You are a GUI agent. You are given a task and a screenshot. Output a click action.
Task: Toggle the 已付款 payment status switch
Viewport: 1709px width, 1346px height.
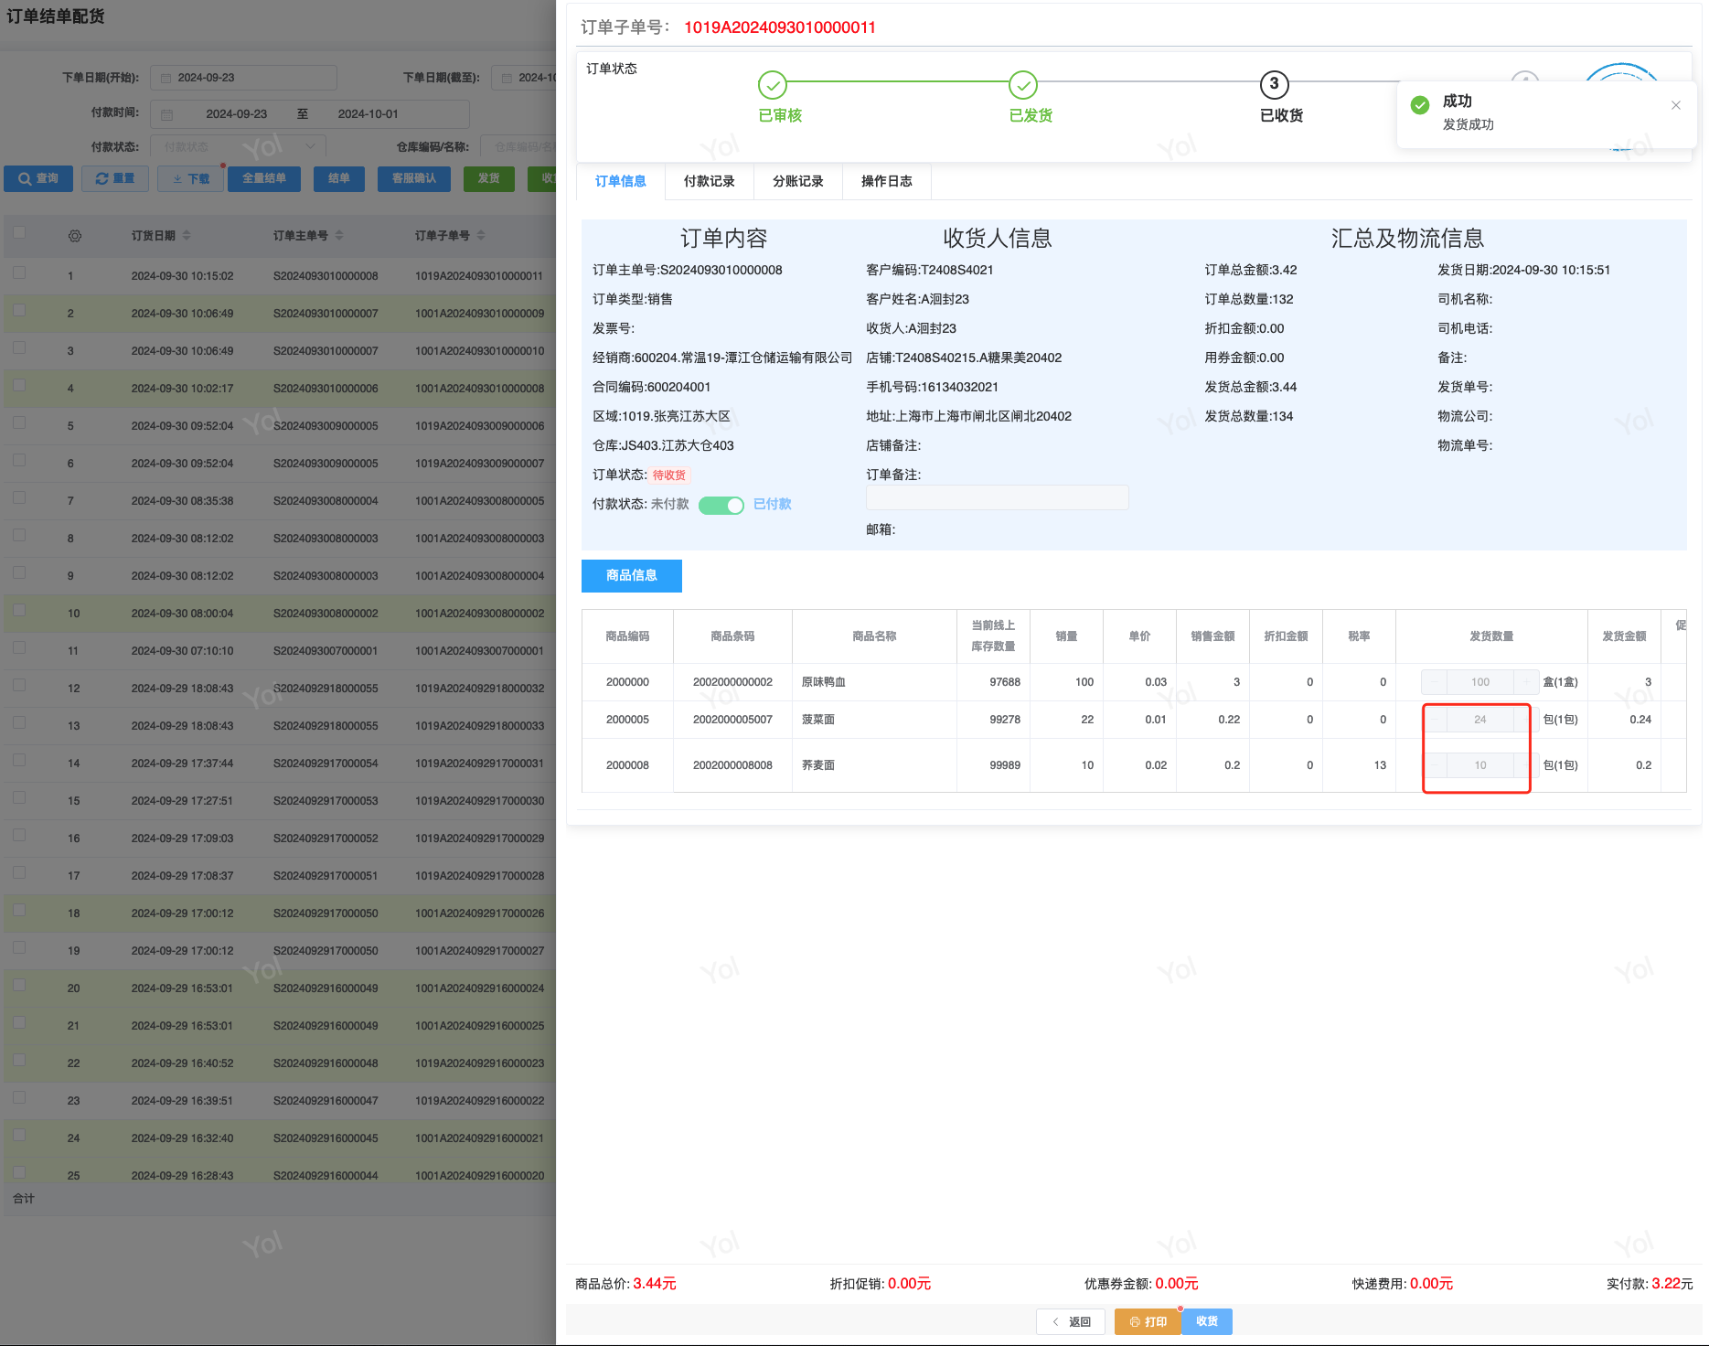click(x=721, y=506)
